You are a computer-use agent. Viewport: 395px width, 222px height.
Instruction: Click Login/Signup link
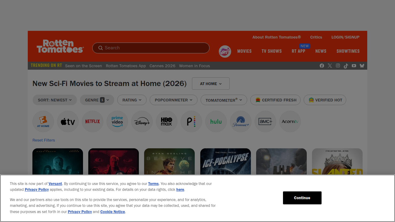(x=345, y=37)
